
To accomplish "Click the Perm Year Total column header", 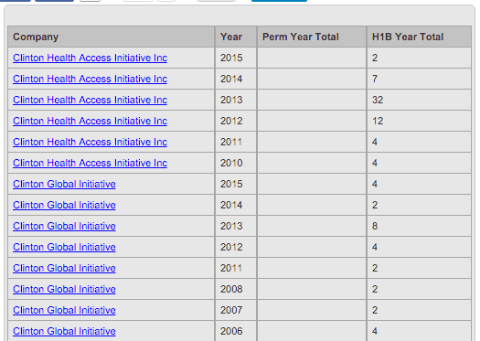I will (312, 37).
